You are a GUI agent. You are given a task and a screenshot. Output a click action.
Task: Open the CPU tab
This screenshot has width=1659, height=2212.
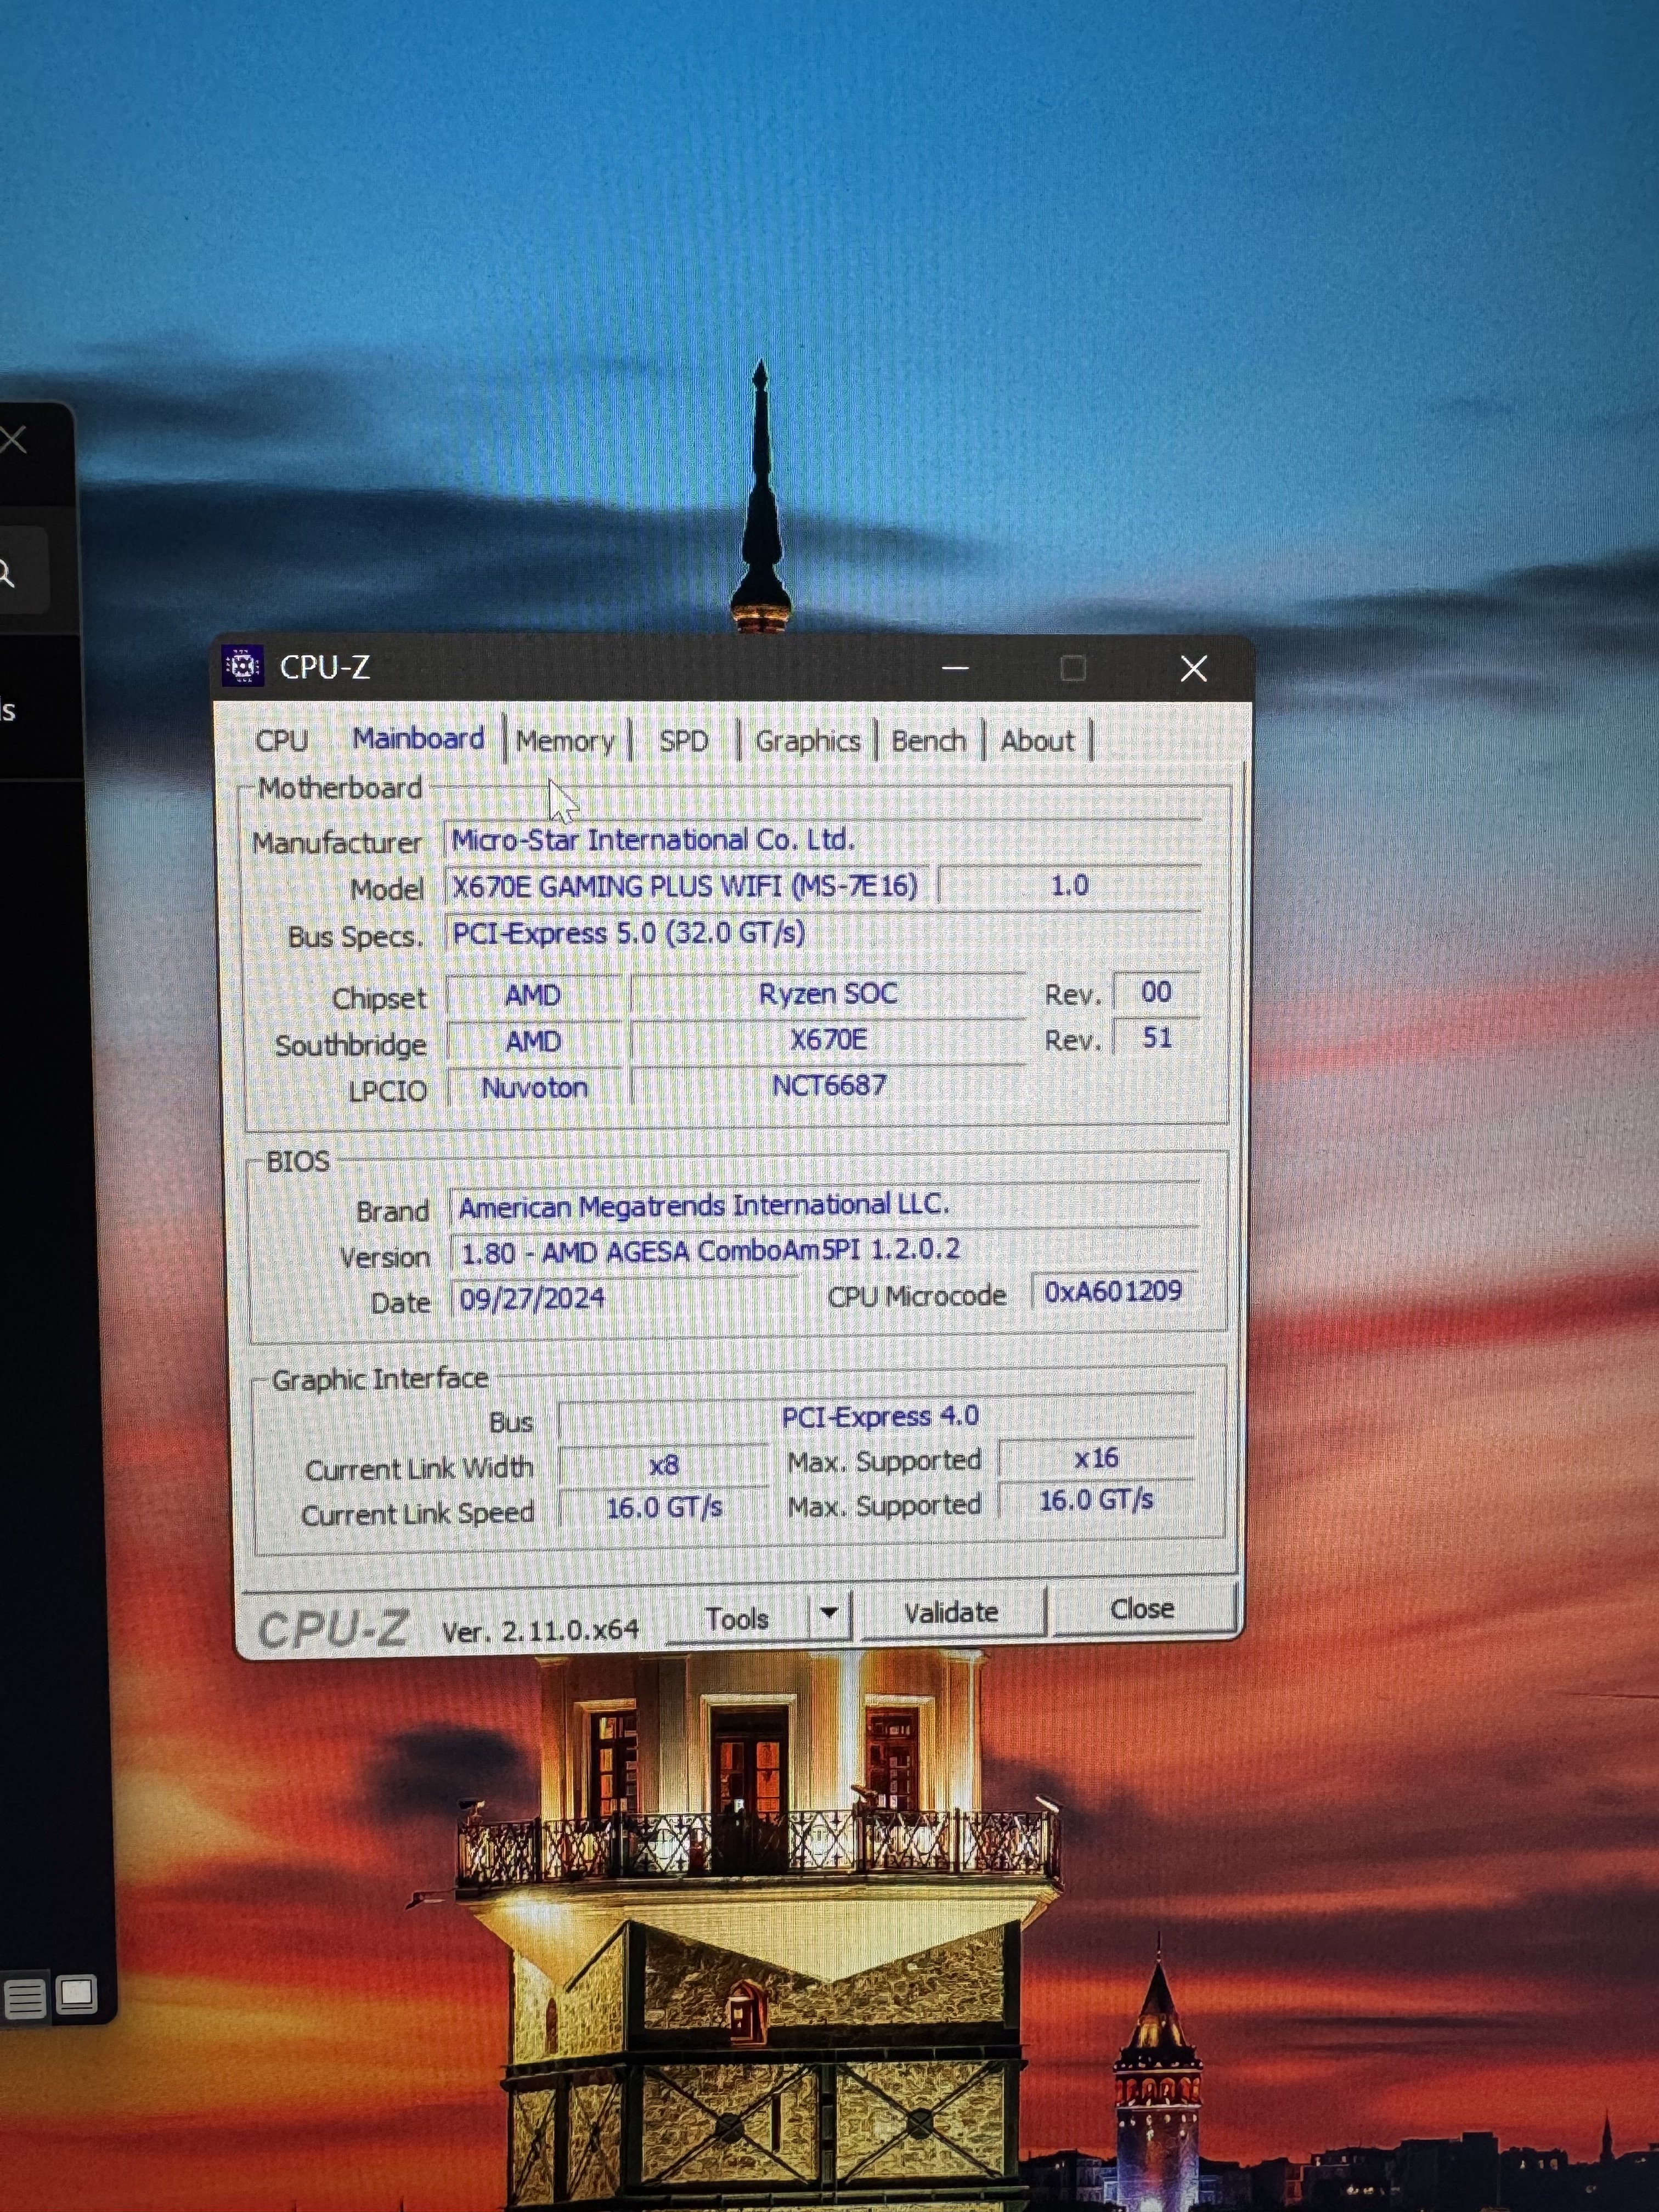pyautogui.click(x=281, y=741)
